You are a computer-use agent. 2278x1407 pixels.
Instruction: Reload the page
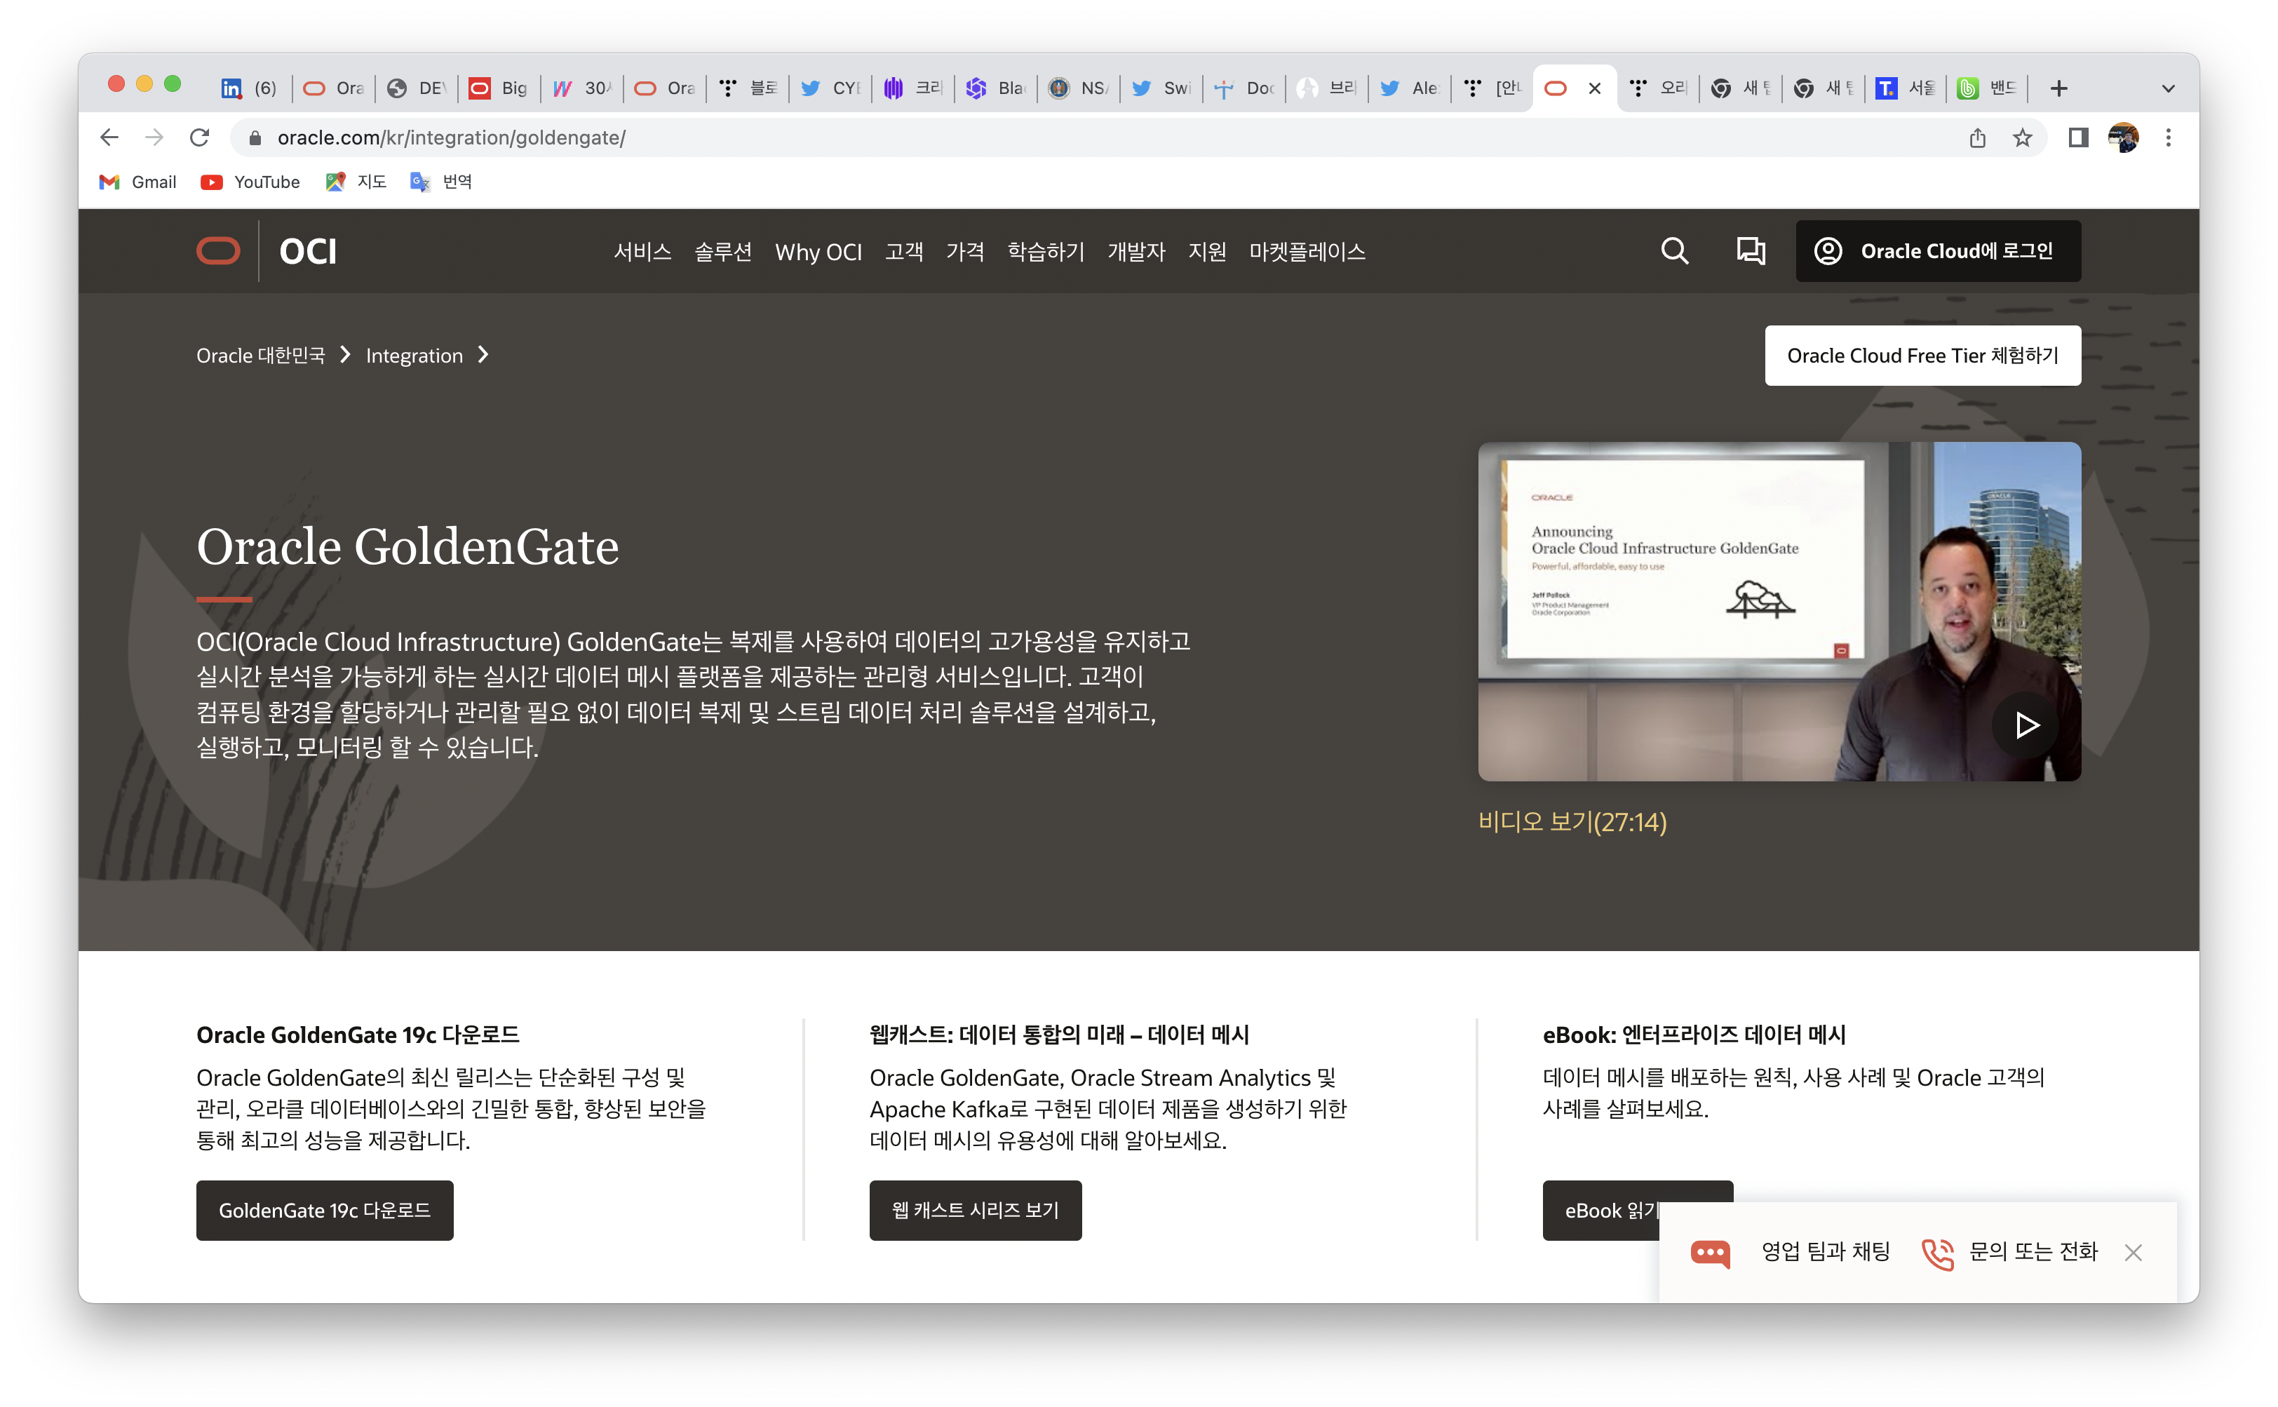tap(199, 137)
